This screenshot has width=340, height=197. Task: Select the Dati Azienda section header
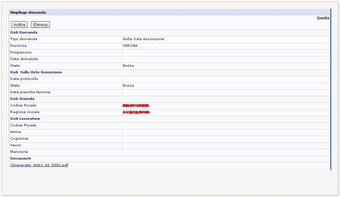click(x=22, y=99)
